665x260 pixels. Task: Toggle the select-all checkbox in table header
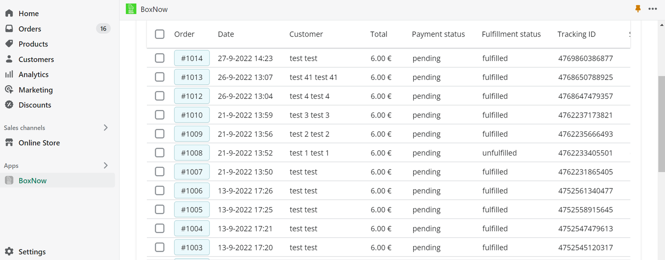pyautogui.click(x=160, y=34)
